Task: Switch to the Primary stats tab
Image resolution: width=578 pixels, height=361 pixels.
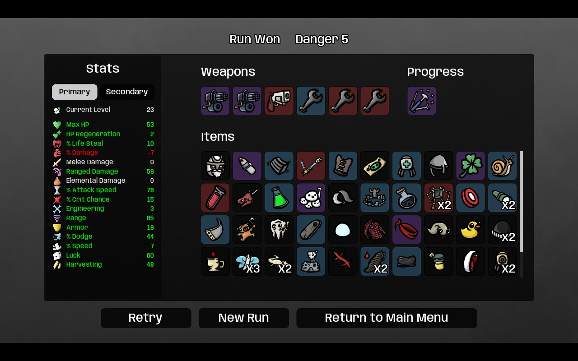Action: point(75,92)
